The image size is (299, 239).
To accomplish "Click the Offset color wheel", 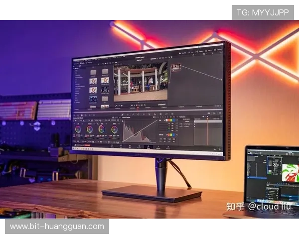I will click(115, 130).
